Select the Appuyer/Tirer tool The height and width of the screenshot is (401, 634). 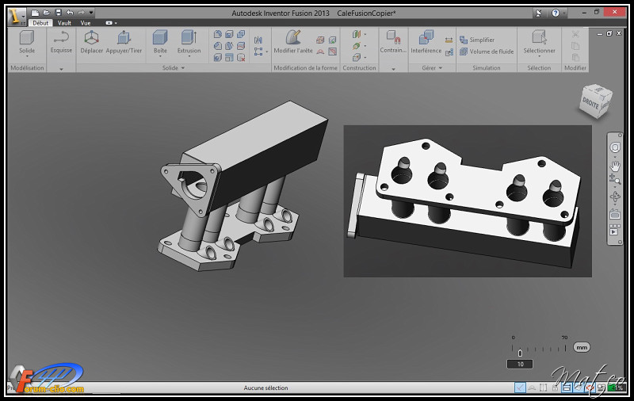tap(124, 42)
